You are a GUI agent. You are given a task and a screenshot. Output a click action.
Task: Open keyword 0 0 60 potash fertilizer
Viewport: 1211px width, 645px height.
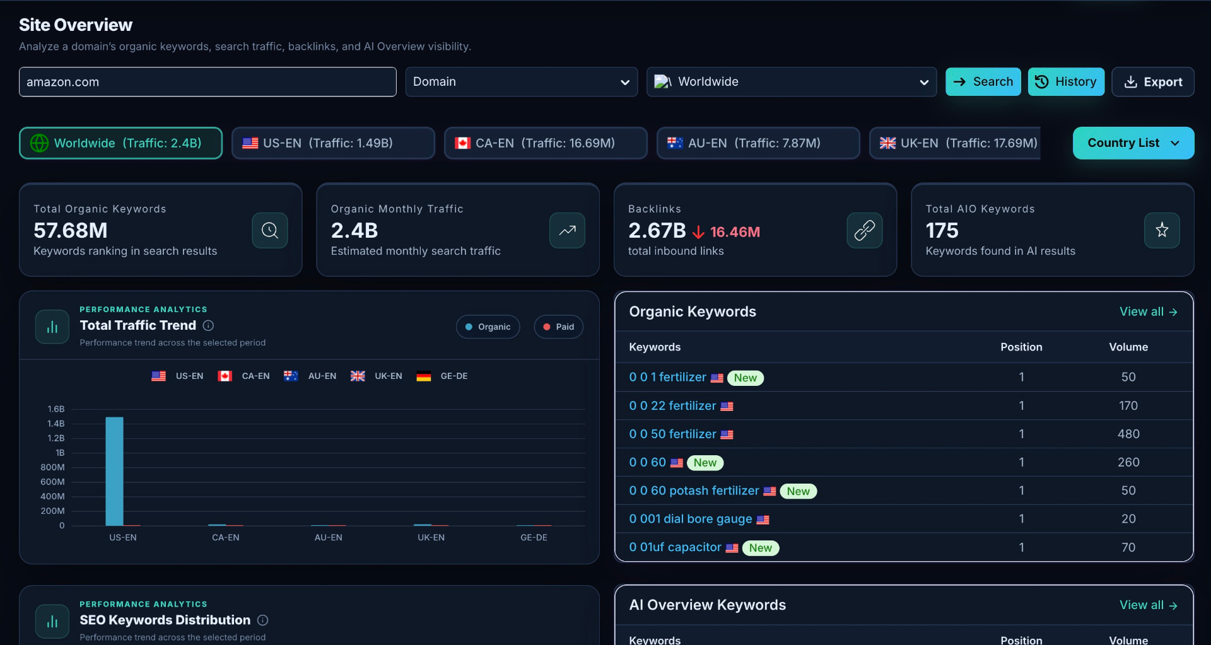click(x=694, y=491)
